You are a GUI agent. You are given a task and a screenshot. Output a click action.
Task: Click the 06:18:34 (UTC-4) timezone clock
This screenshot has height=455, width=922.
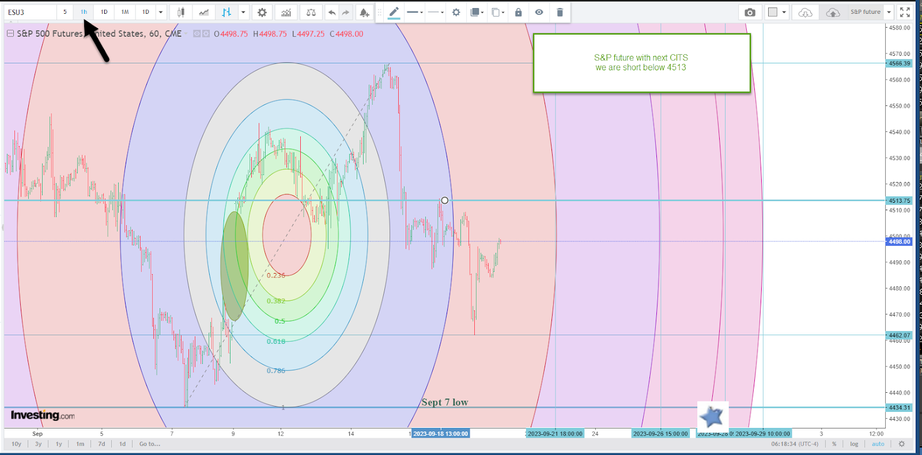click(795, 444)
